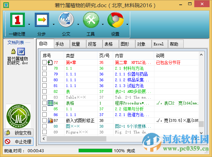Image resolution: width=212 pixels, height=157 pixels.
Task: Open the 设置 settings icon
Action: pyautogui.click(x=116, y=20)
